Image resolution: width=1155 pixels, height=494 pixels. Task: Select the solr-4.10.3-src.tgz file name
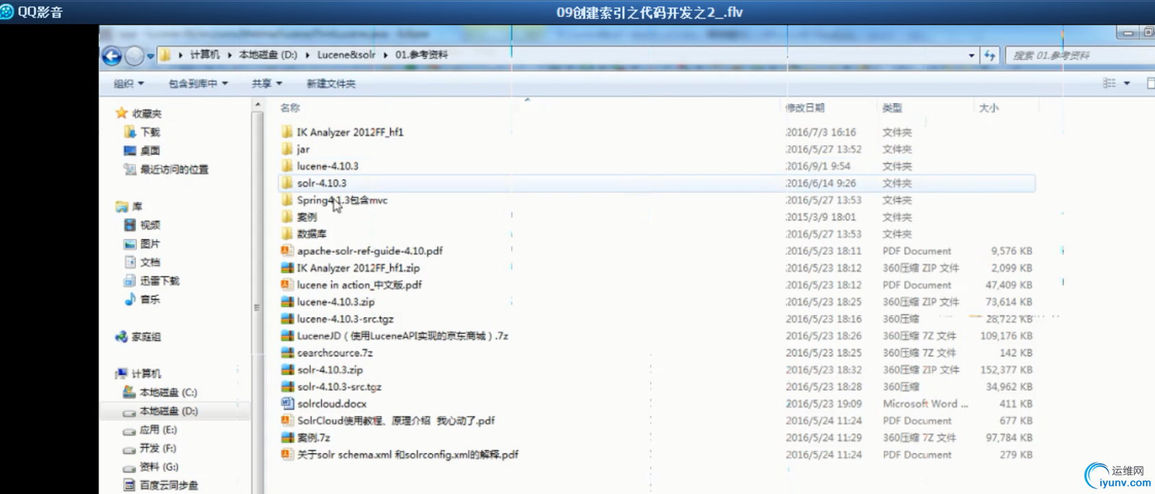tap(339, 387)
